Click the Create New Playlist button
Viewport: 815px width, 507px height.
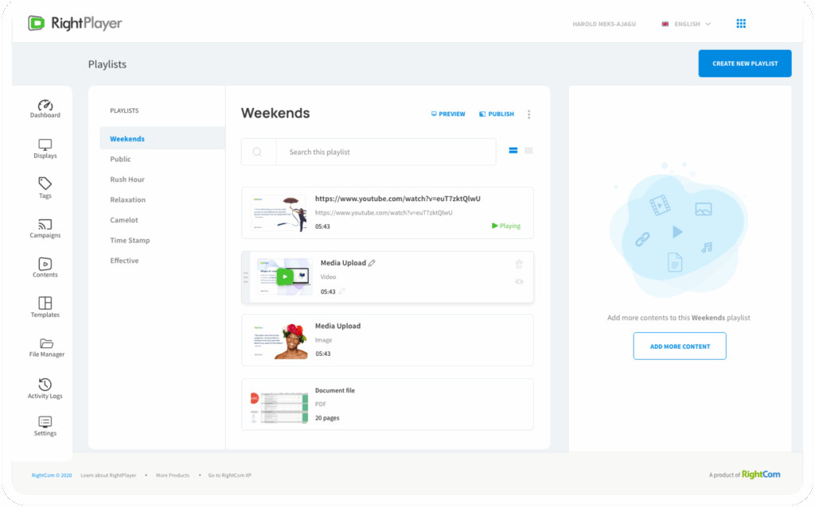pos(745,64)
